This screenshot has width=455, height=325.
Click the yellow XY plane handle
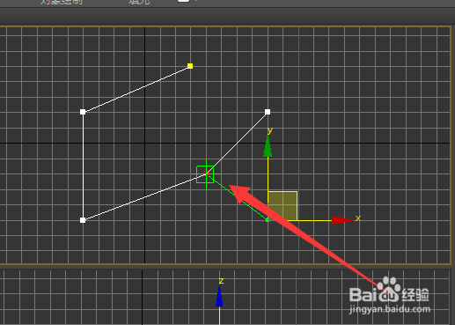click(283, 206)
